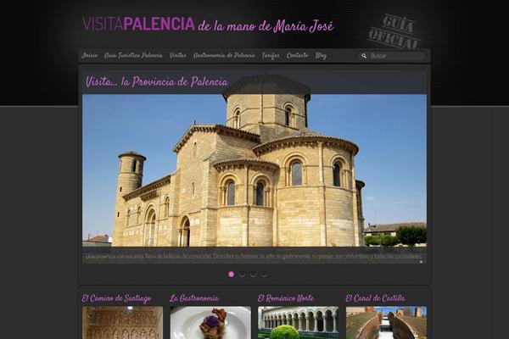Viewport: 509px width, 339px height.
Task: Click the search magnifier icon
Action: pos(364,56)
